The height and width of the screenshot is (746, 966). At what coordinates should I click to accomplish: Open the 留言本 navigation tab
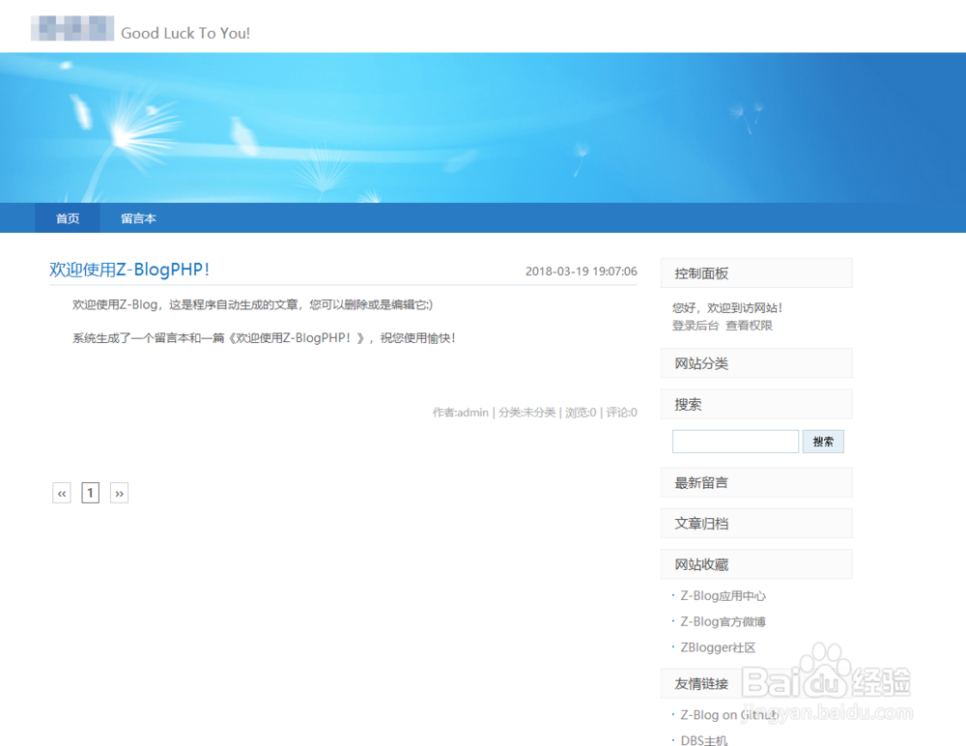pyautogui.click(x=138, y=218)
